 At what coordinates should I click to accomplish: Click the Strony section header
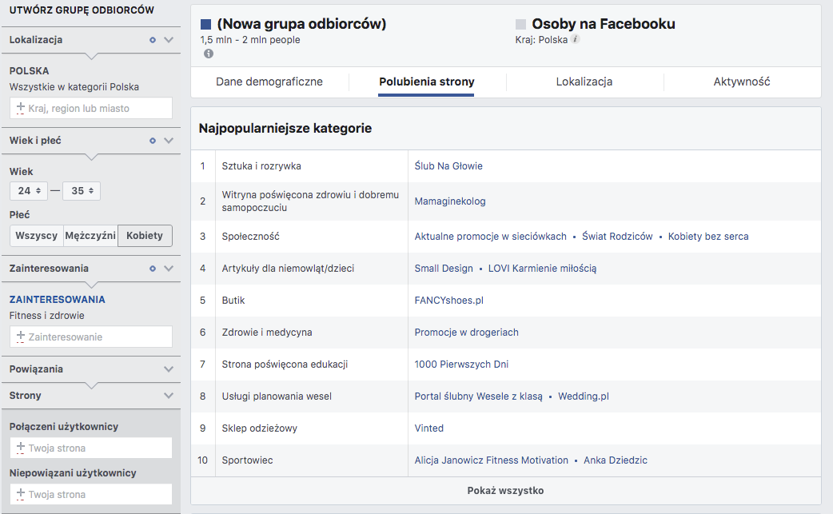pos(91,396)
